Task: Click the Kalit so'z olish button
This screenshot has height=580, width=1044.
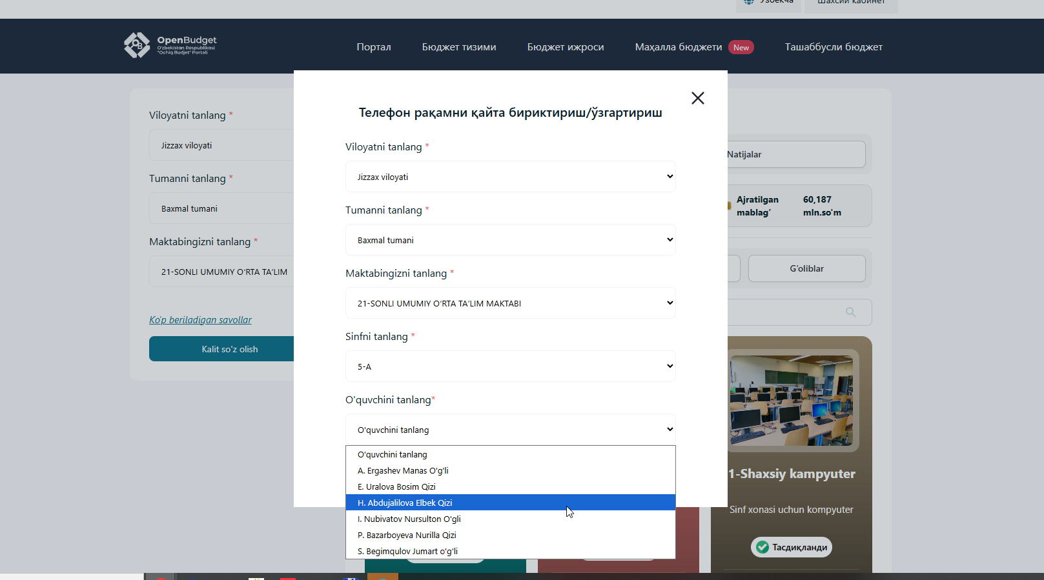Action: [221, 349]
